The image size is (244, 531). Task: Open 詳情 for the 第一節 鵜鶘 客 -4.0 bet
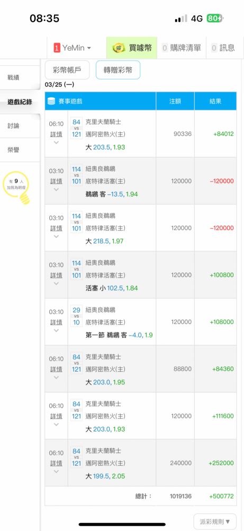[x=56, y=322]
